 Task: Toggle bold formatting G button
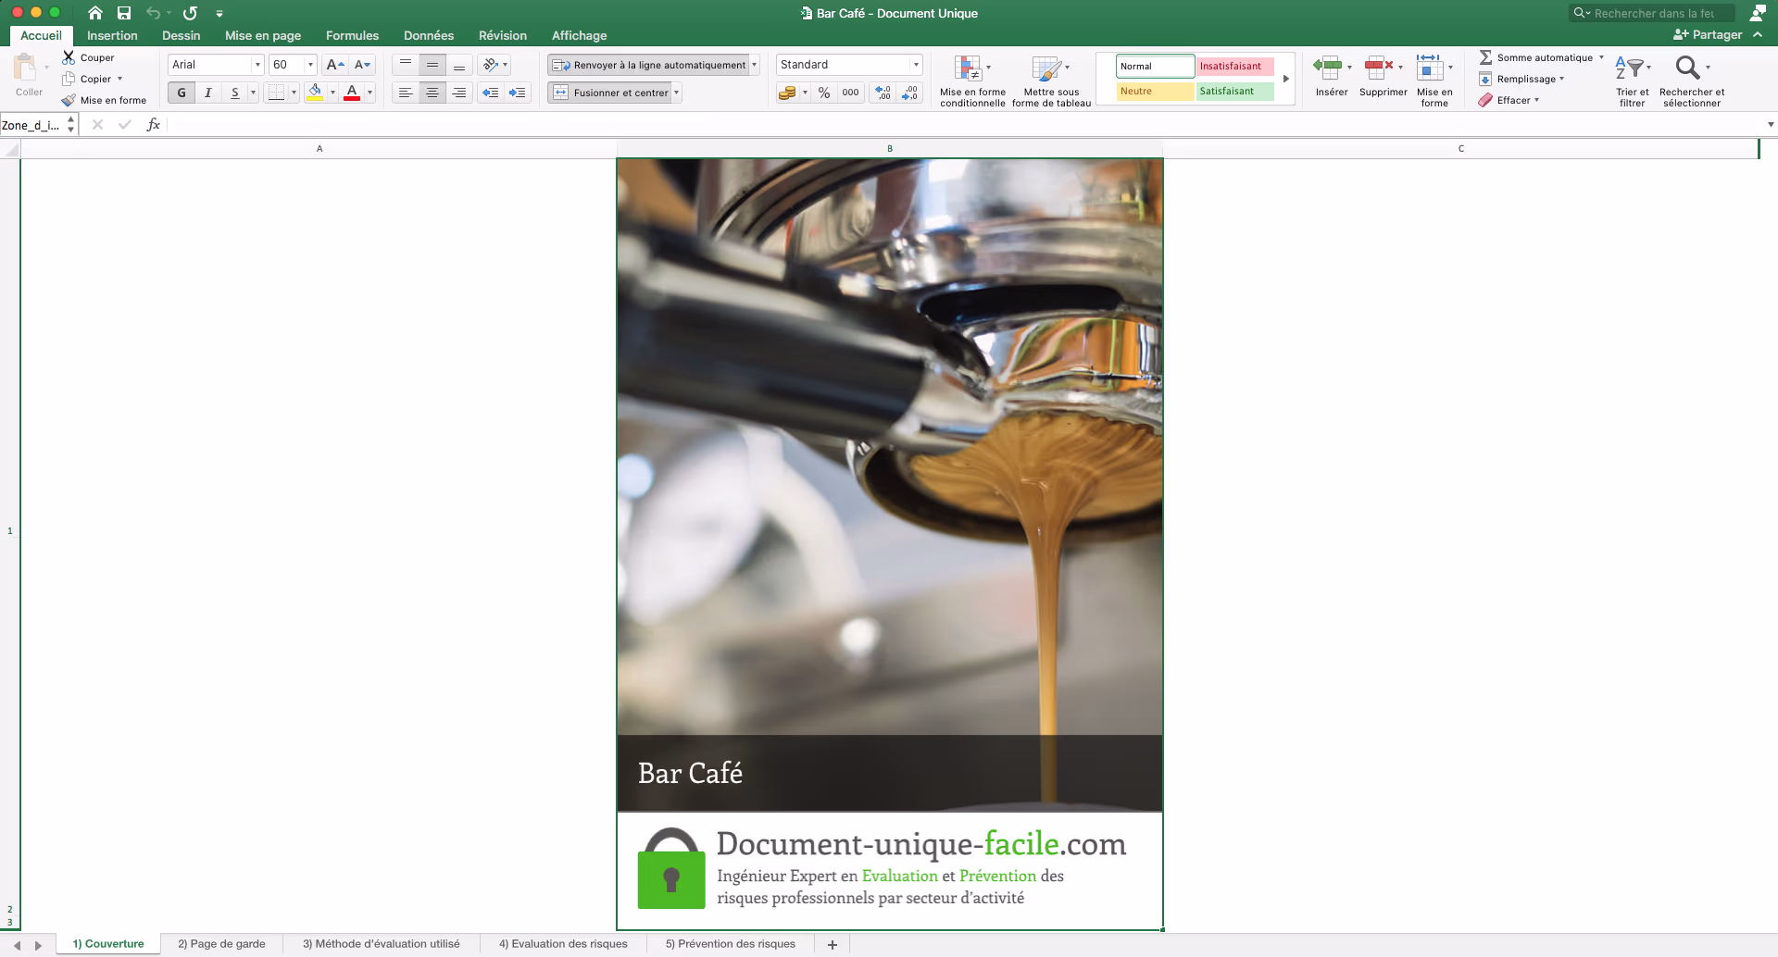(x=182, y=93)
